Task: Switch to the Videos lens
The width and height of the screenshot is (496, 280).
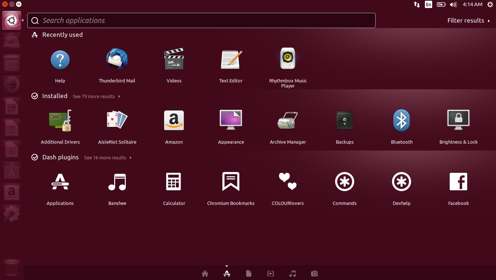Action: point(271,273)
